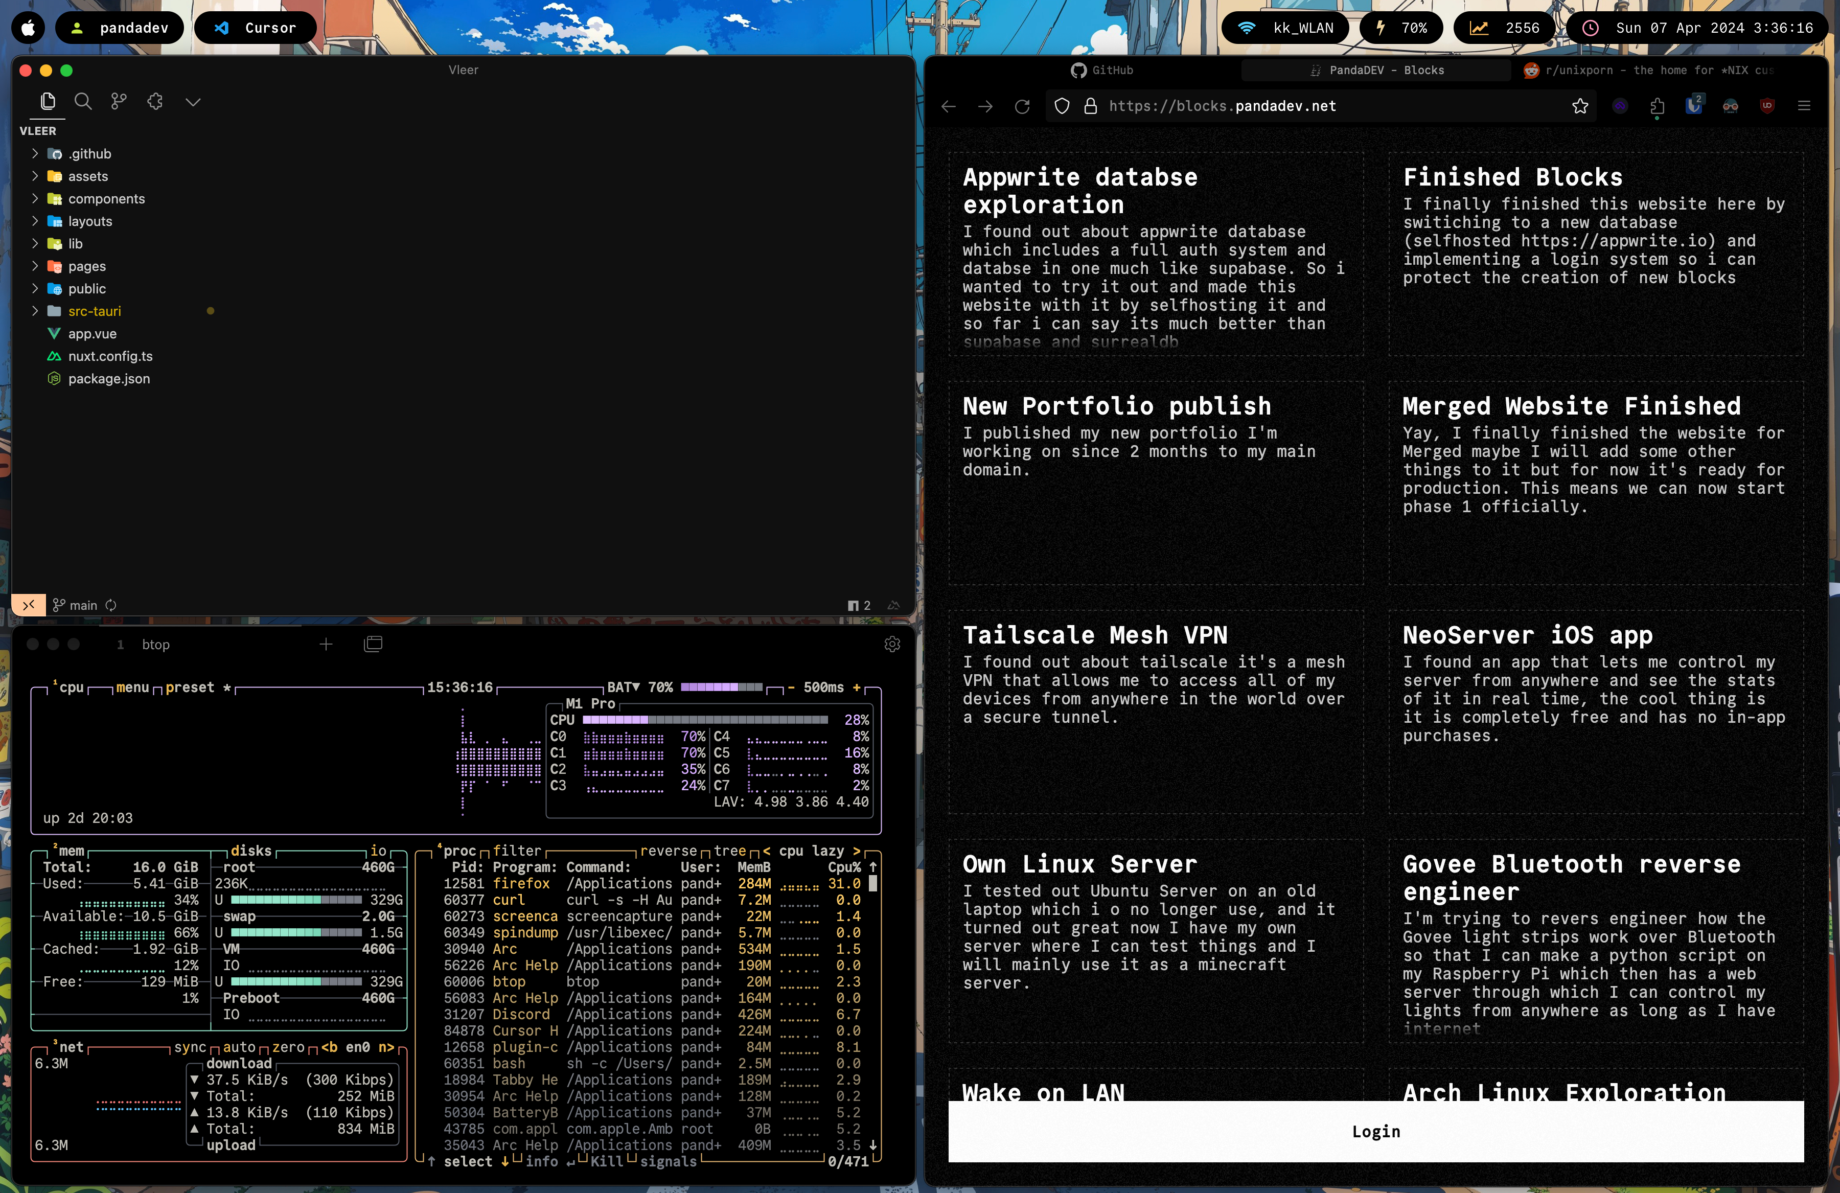This screenshot has width=1840, height=1193.
Task: Open the Extensions icon in Vleer
Action: tap(155, 101)
